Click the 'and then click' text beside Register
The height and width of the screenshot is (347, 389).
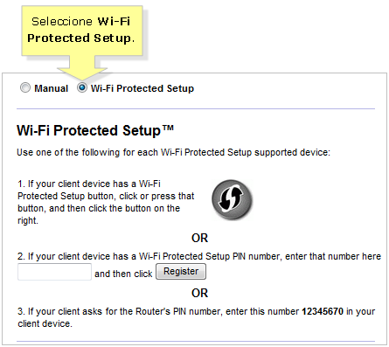coord(123,274)
